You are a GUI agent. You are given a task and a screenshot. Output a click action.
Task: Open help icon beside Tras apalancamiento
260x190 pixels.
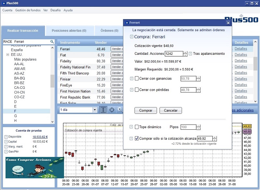click(x=190, y=53)
